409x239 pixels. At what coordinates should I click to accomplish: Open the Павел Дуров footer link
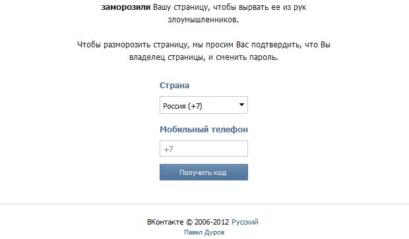coord(204,232)
